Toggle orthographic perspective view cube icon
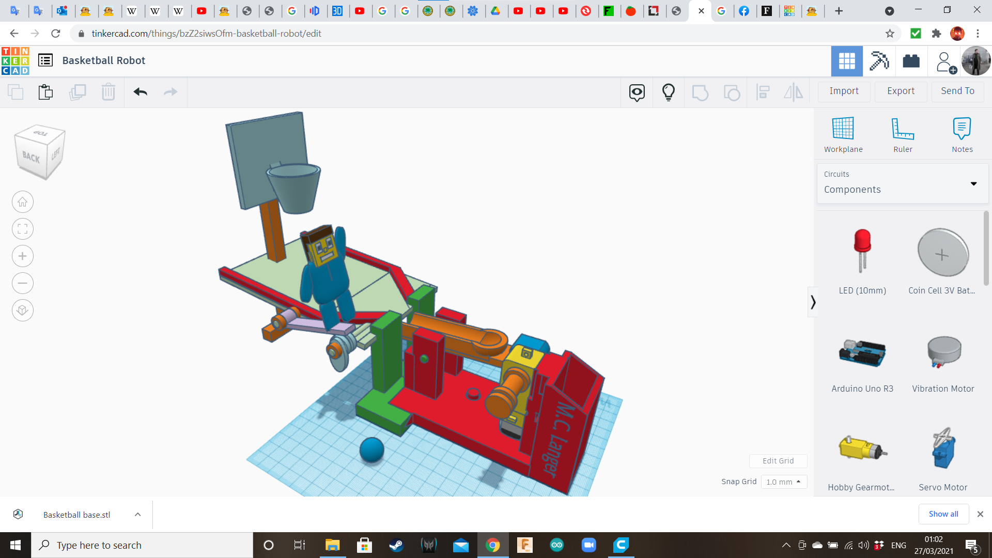992x558 pixels. pos(23,311)
